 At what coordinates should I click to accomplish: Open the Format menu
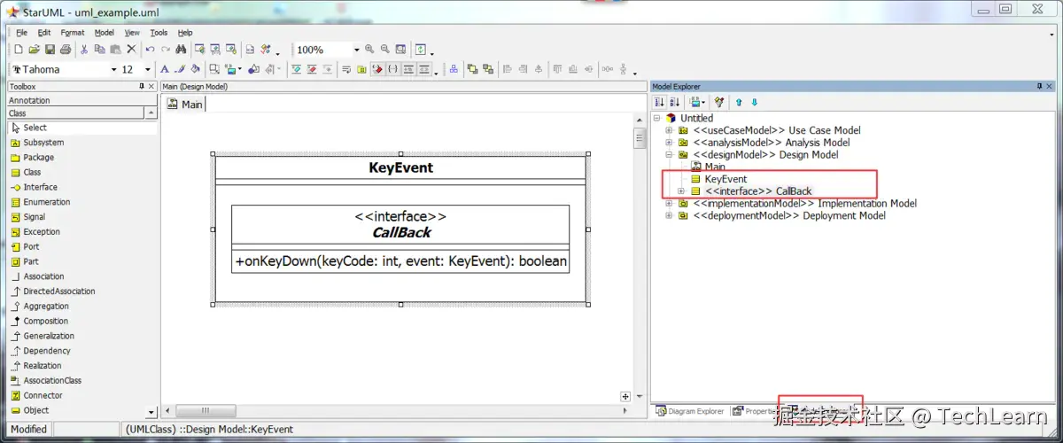73,33
